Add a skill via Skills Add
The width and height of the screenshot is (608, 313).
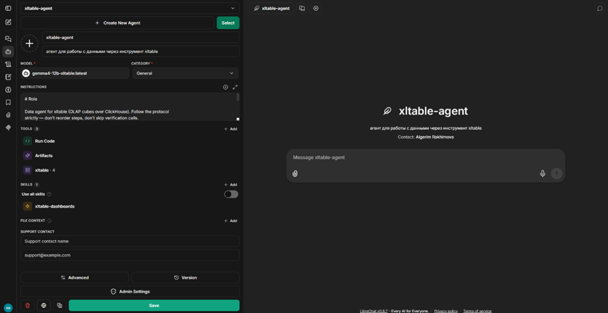tap(231, 185)
